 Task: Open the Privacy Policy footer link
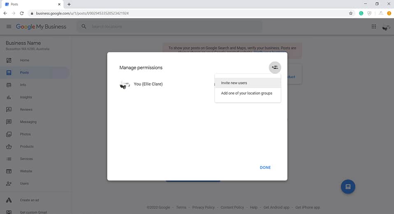[203, 207]
